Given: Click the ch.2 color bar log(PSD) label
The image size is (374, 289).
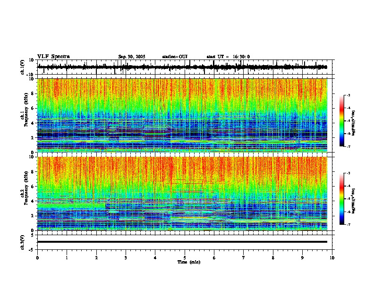Looking at the screenshot, I should pyautogui.click(x=354, y=201).
